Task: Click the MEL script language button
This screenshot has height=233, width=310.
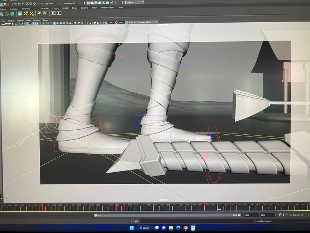Action: [136, 221]
